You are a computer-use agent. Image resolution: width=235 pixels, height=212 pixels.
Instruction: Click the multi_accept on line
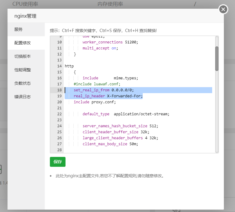tap(100, 48)
